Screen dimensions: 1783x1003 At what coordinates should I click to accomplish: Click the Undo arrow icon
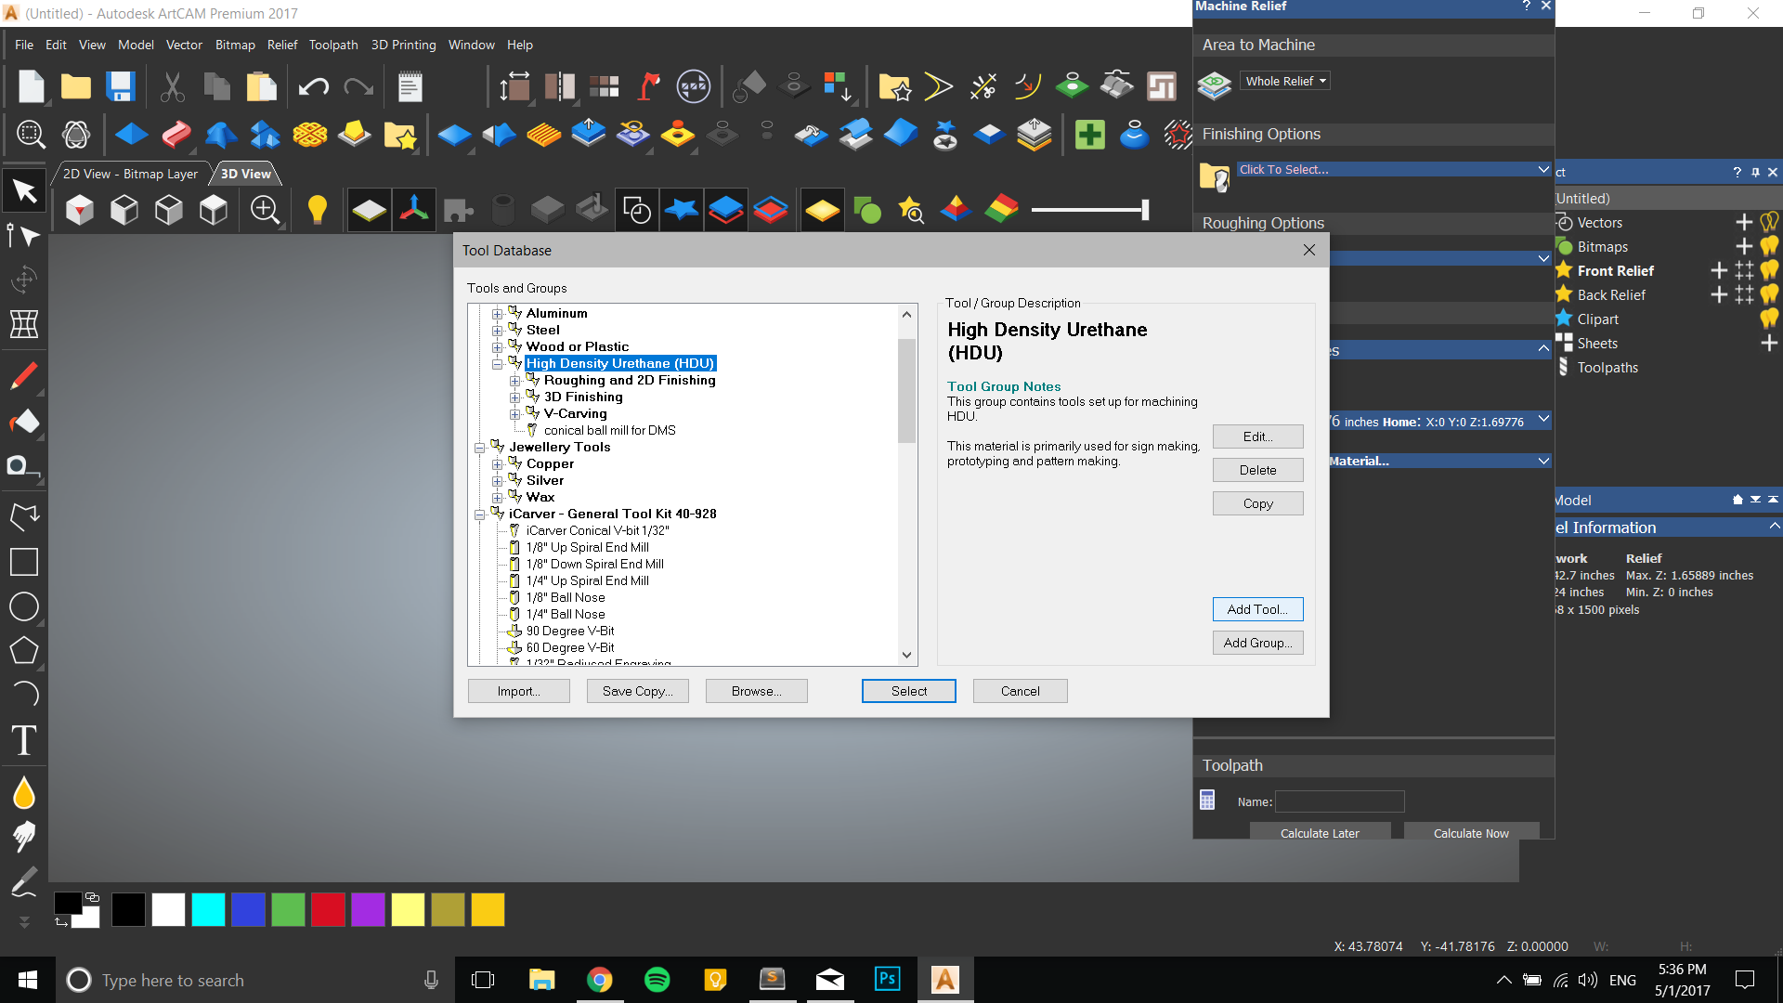[x=313, y=87]
